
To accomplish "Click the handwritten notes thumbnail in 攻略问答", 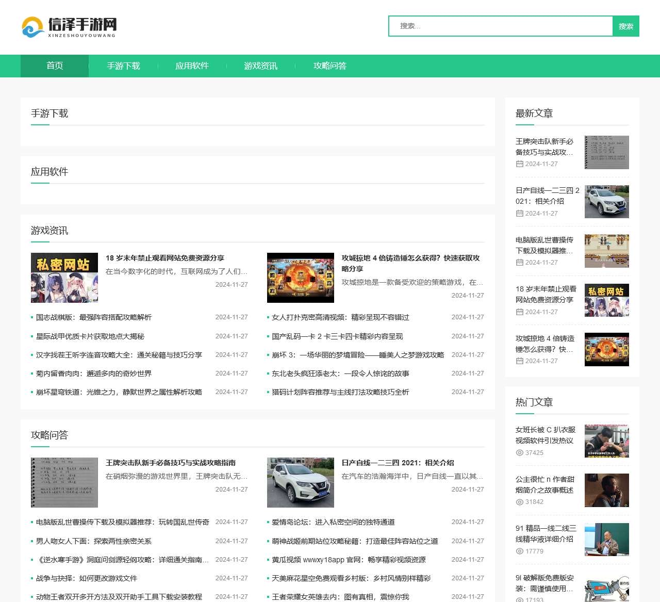I will pyautogui.click(x=64, y=482).
